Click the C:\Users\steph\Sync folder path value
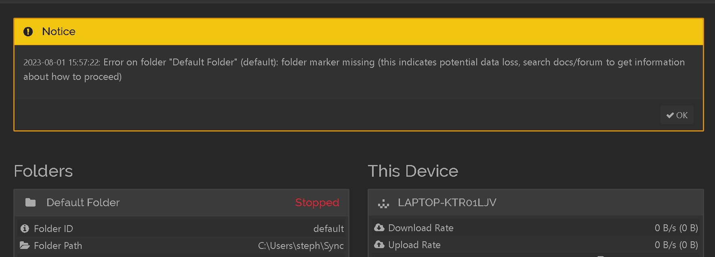This screenshot has width=715, height=257. click(301, 246)
